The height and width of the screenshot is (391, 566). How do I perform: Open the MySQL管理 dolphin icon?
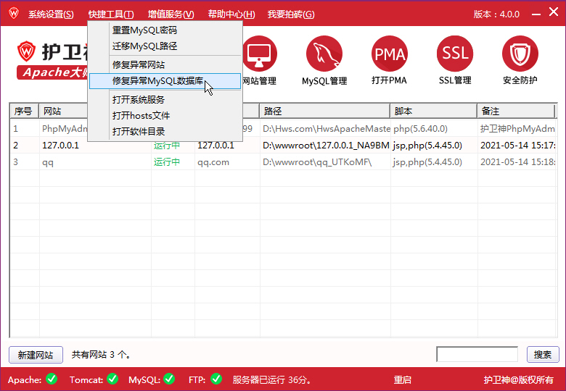(324, 54)
